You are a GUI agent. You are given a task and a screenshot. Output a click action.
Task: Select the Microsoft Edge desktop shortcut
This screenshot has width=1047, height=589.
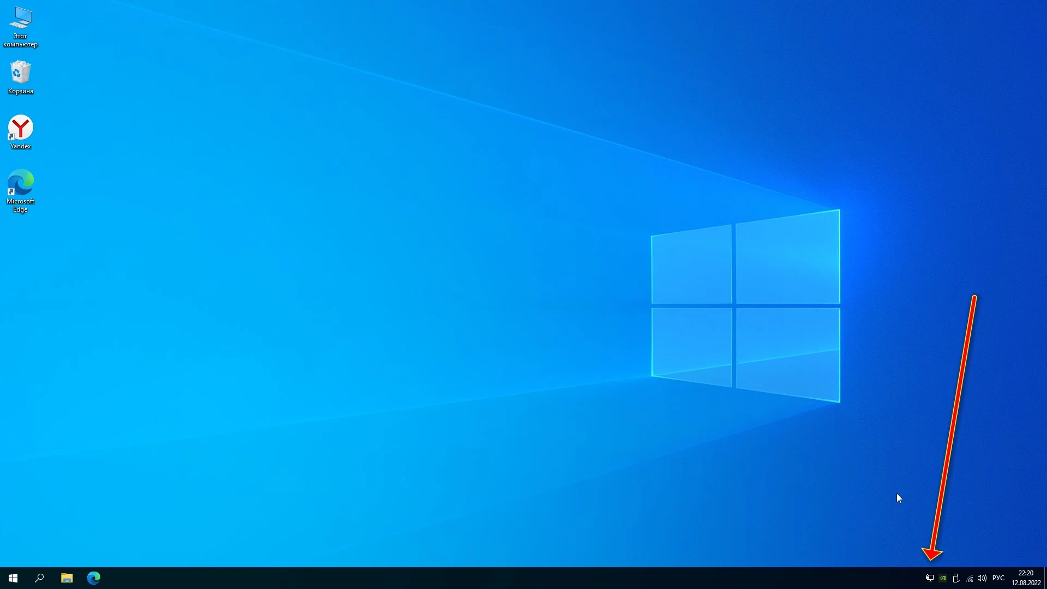(20, 183)
